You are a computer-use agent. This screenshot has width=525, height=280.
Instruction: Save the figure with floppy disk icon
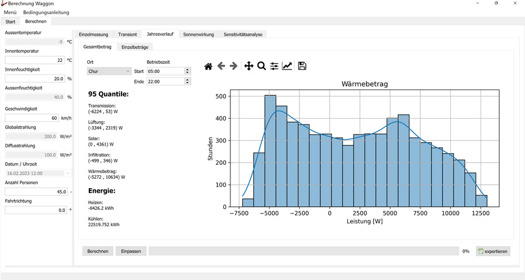pyautogui.click(x=302, y=67)
